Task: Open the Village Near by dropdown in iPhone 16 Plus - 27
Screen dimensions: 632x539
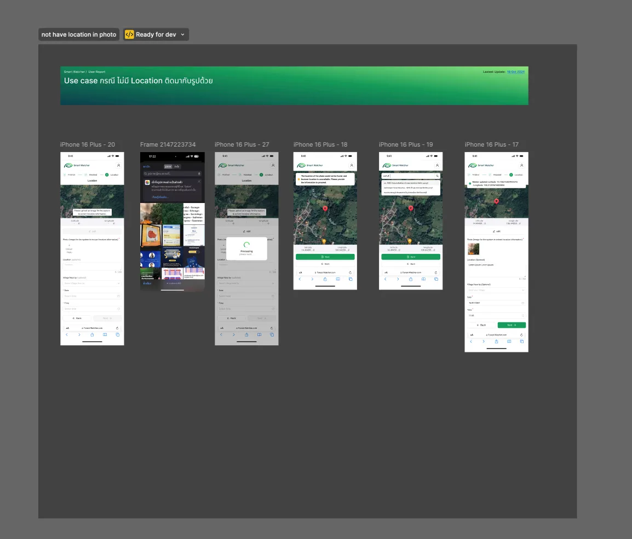Action: tap(246, 283)
